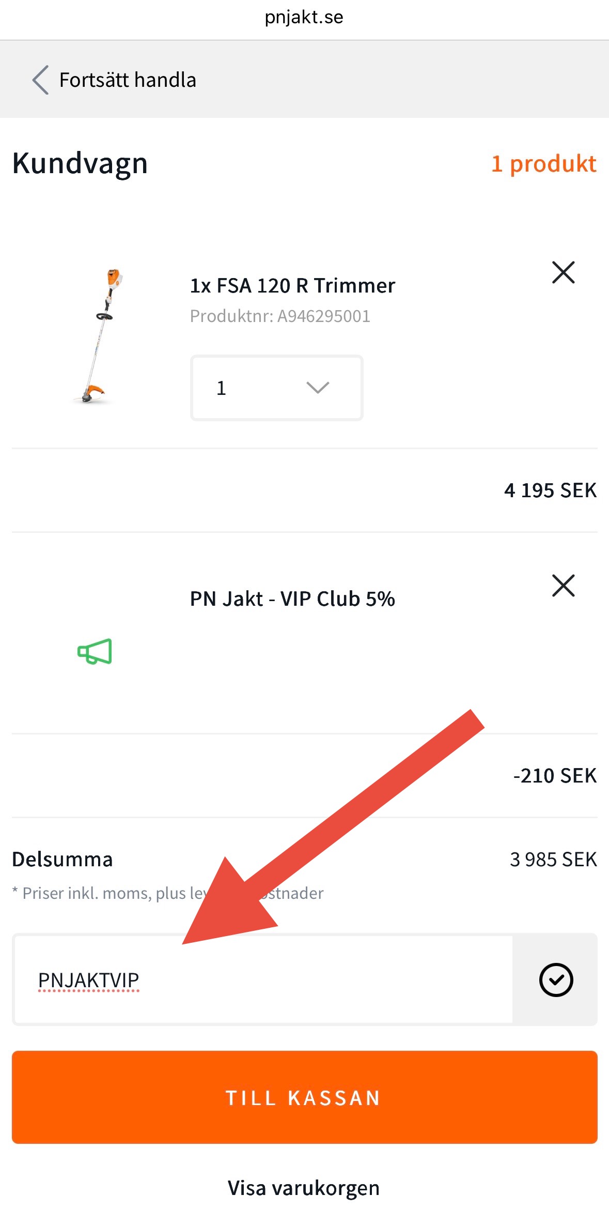Open the trimmer product thumbnail image
The image size is (609, 1210).
click(x=99, y=336)
